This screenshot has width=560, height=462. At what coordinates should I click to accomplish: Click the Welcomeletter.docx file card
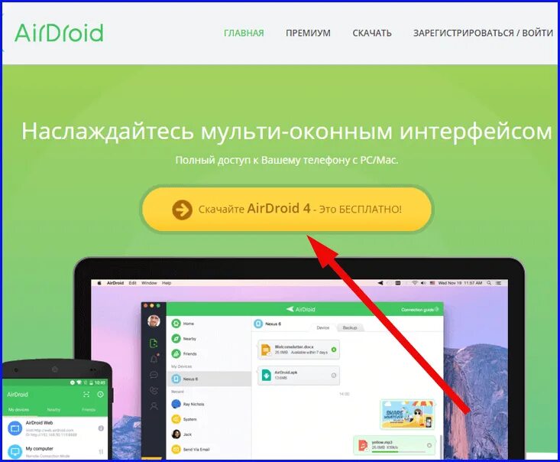pos(299,350)
